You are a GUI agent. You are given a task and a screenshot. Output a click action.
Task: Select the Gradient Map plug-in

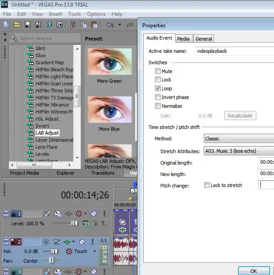(50, 62)
